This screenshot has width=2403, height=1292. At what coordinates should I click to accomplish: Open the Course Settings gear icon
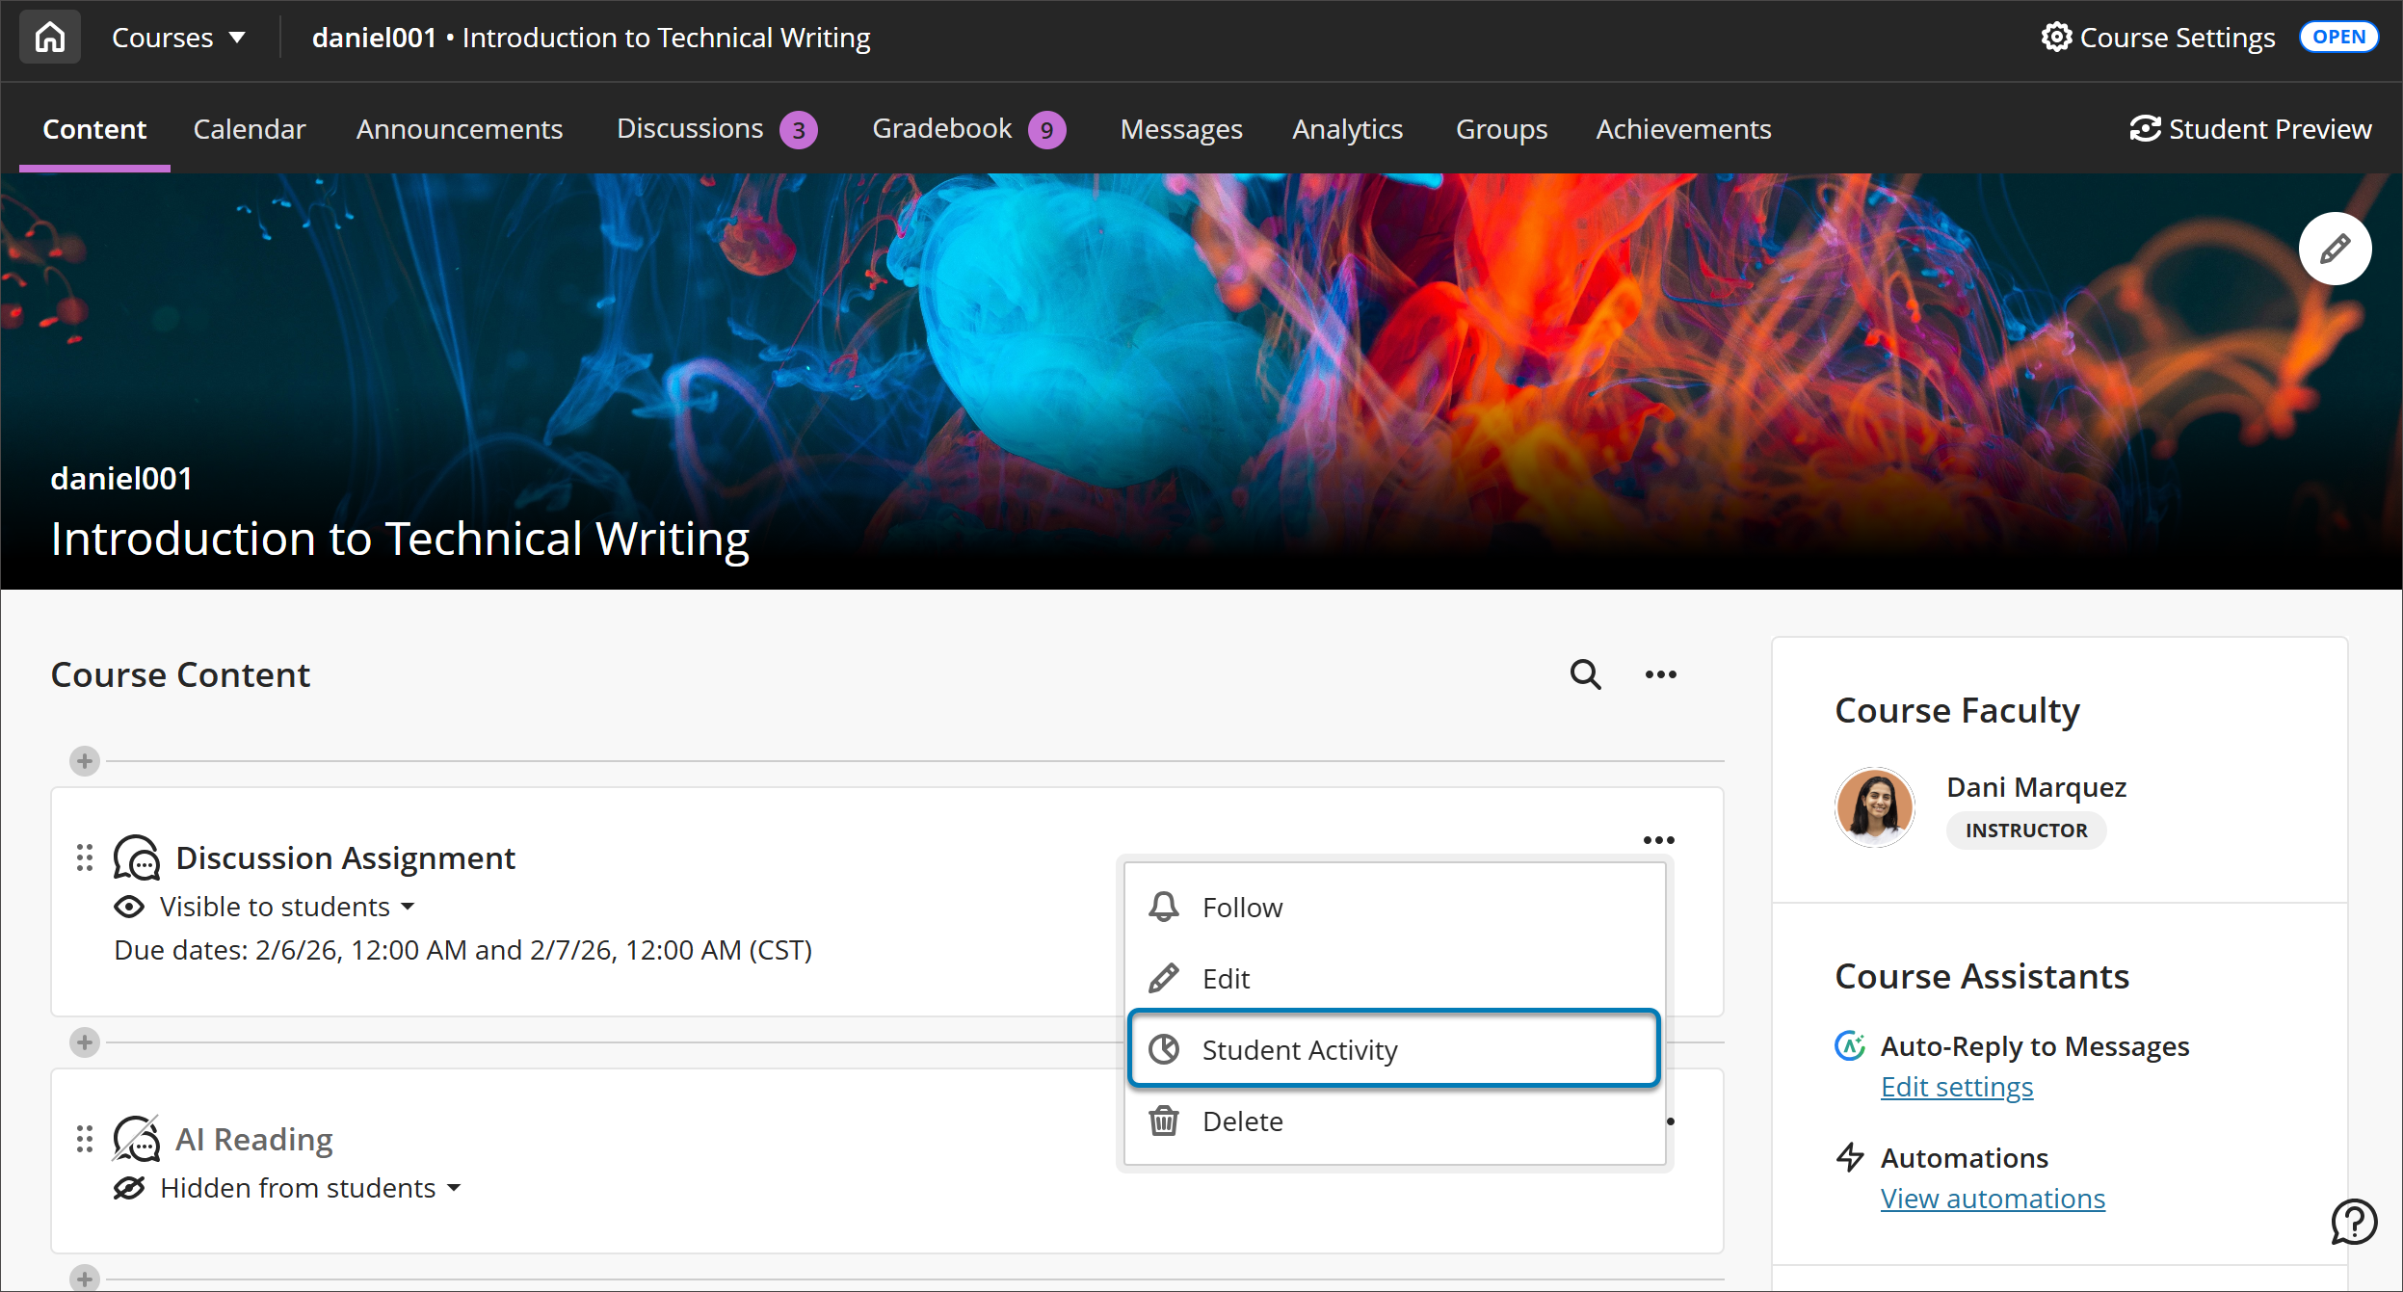(2057, 37)
